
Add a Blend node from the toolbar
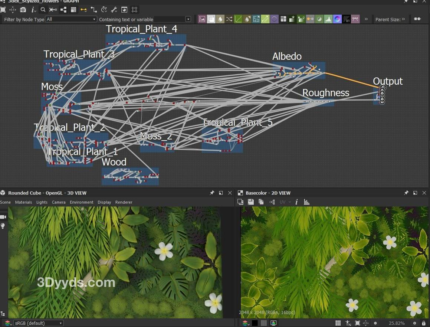coord(211,19)
